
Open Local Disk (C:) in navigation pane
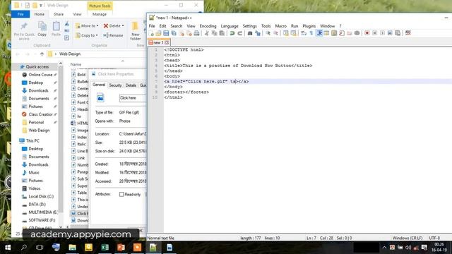pos(41,196)
